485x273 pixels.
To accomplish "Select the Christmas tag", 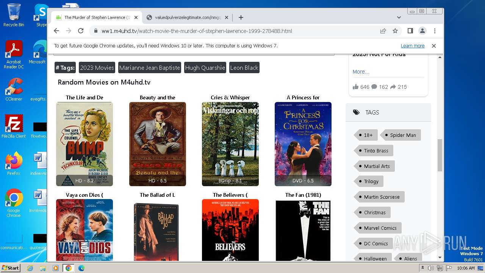I will (x=372, y=212).
